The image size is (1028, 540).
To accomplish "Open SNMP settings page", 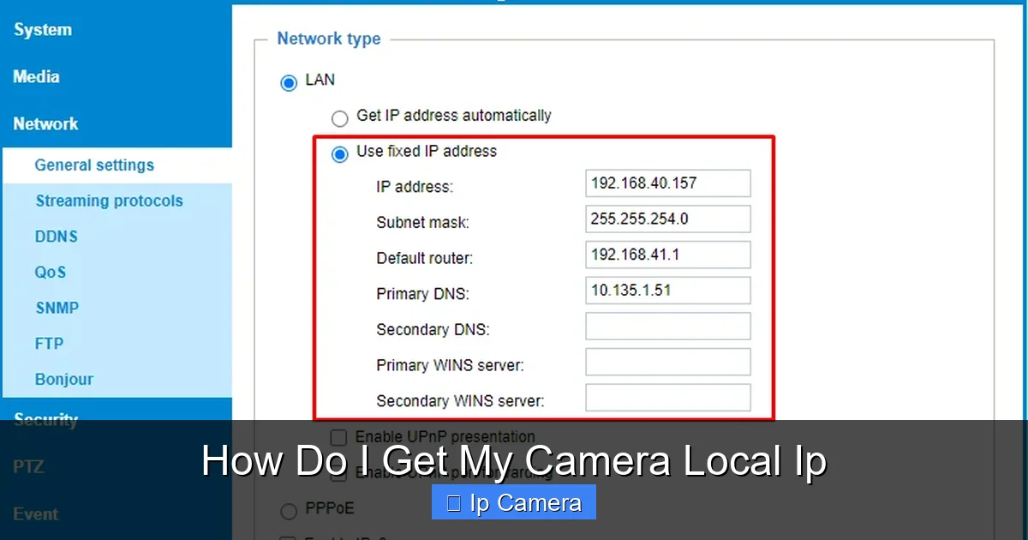I will click(57, 308).
